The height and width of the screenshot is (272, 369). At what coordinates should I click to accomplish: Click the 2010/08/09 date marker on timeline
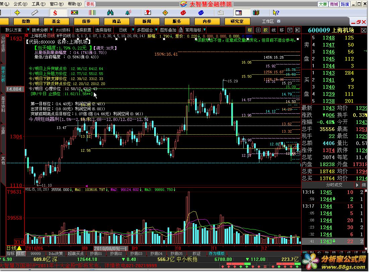(111, 248)
